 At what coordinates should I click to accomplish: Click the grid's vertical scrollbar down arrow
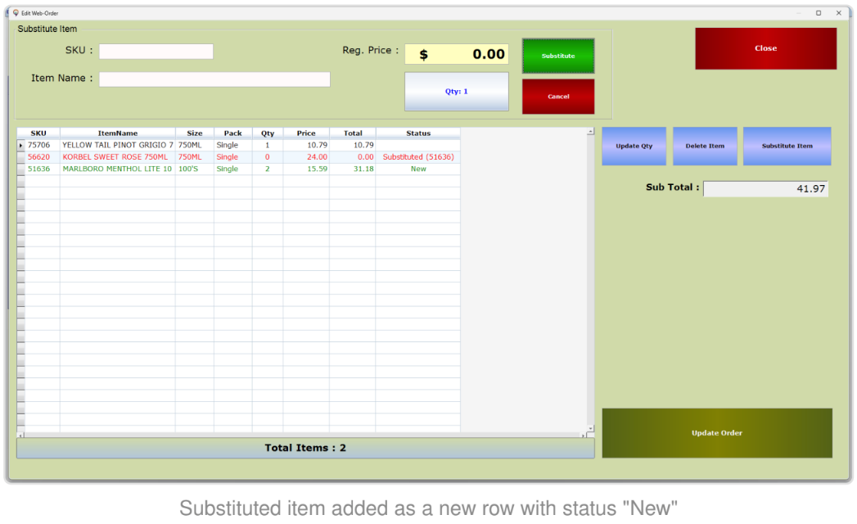590,428
